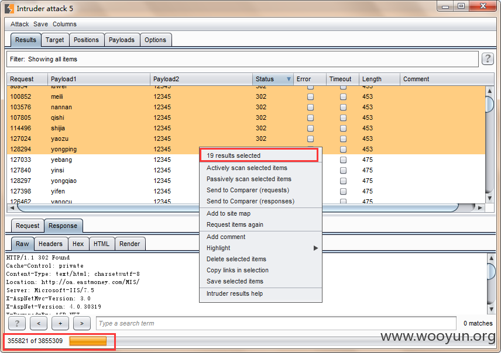Click results table scroll left arrow

12,208
